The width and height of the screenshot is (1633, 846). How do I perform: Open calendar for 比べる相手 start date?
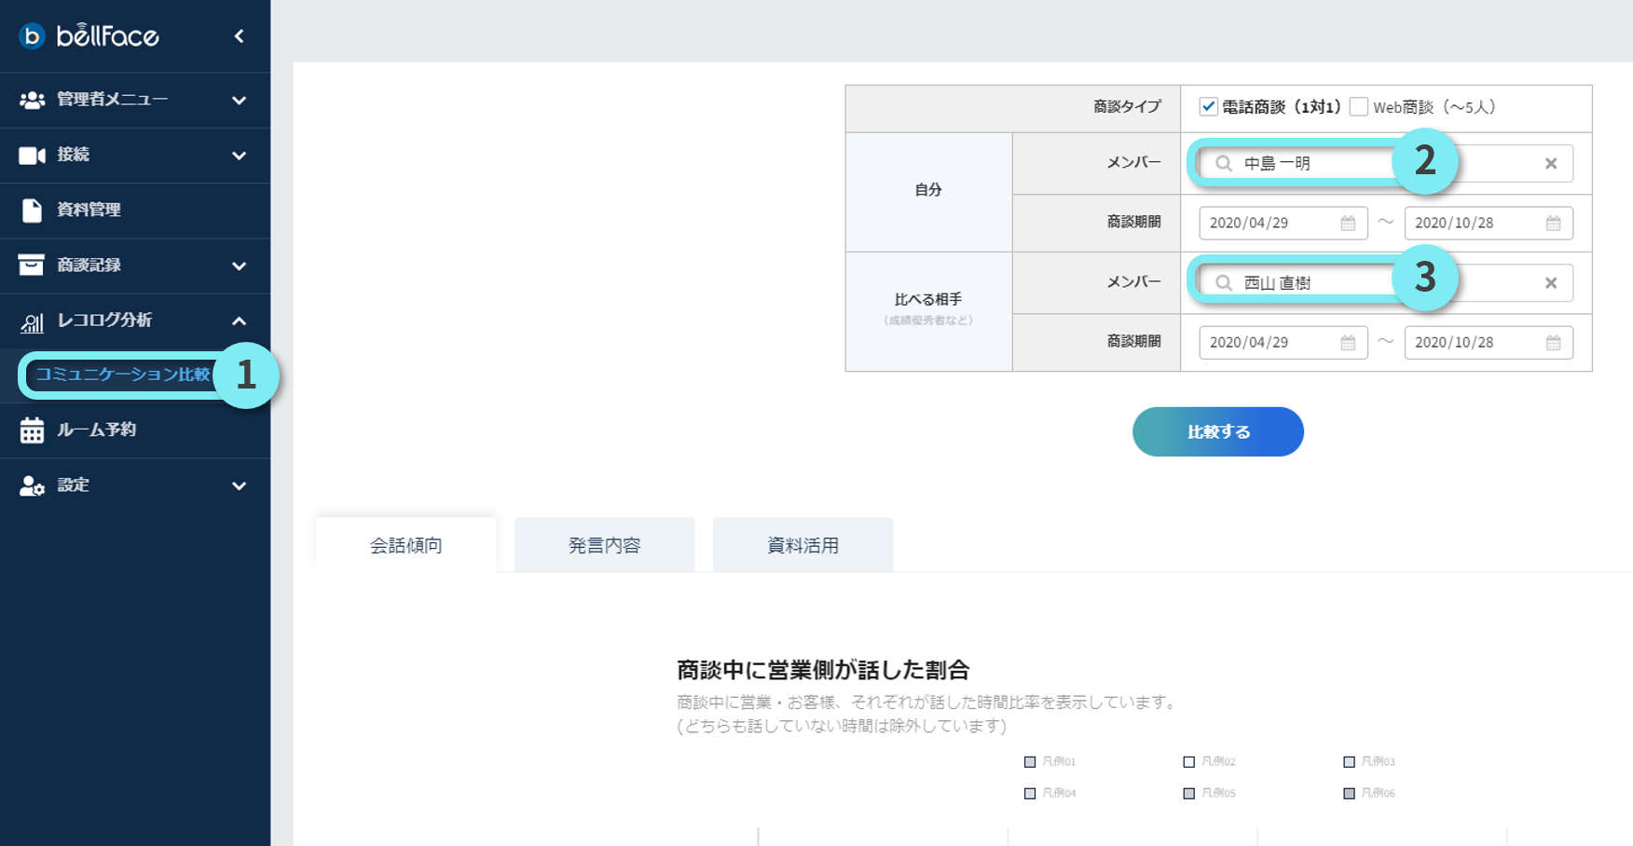pyautogui.click(x=1348, y=343)
